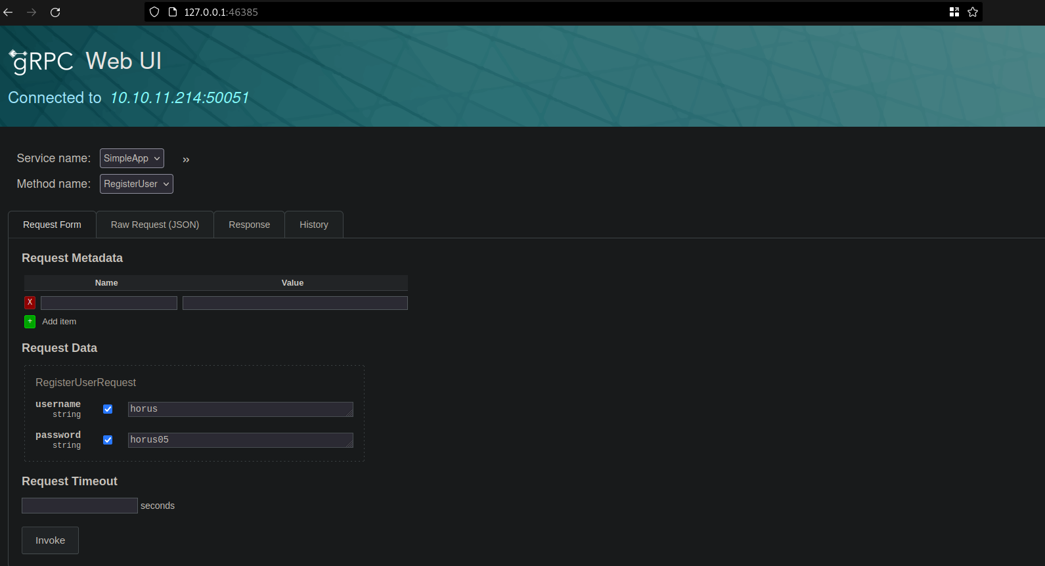The height and width of the screenshot is (566, 1045).
Task: Click the red X remove metadata row button
Action: tap(30, 303)
